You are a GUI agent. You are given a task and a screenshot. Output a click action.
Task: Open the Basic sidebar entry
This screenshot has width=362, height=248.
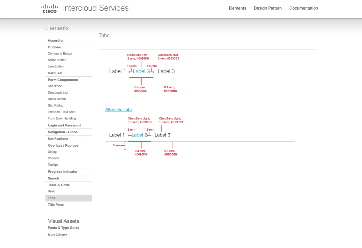pos(51,191)
